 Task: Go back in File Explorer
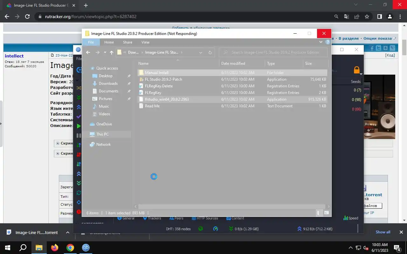click(x=88, y=52)
